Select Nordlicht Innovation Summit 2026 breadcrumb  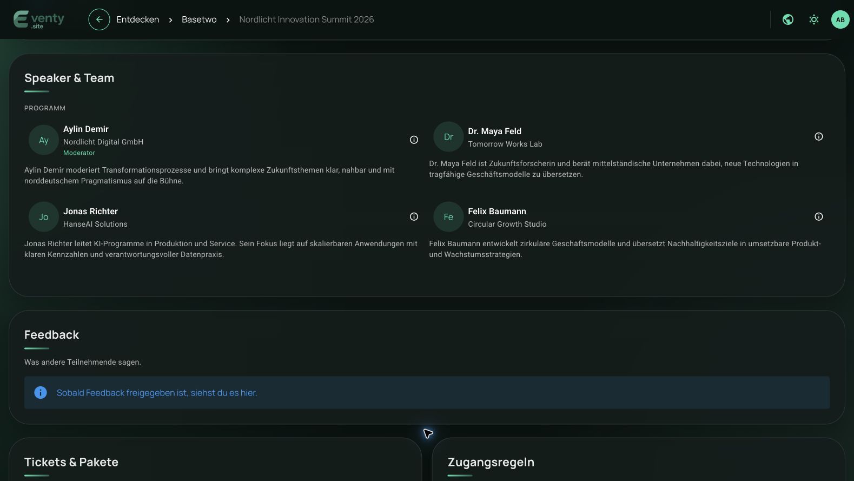point(307,19)
